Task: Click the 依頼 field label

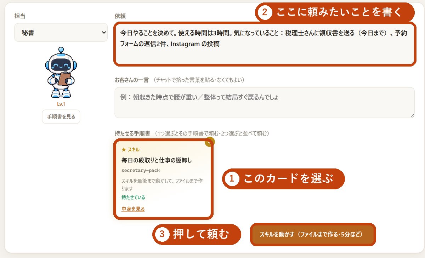Action: [120, 16]
